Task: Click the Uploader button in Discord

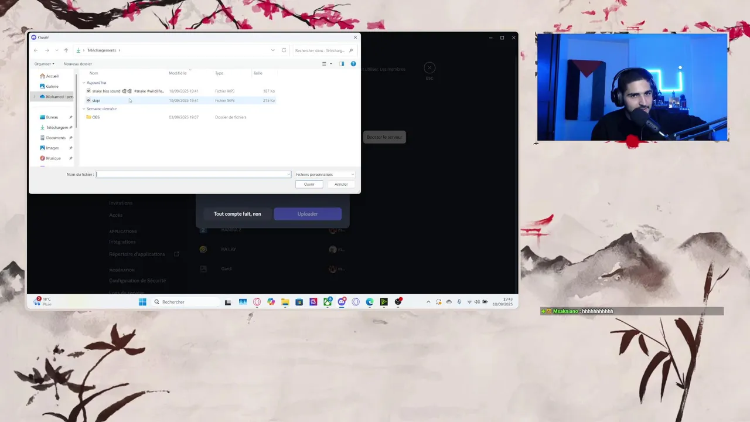Action: (x=308, y=214)
